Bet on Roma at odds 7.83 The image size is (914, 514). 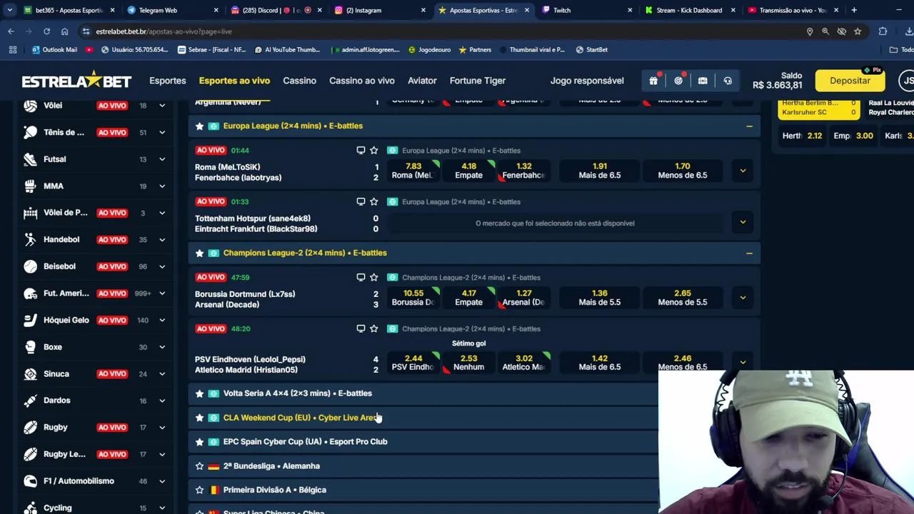point(413,171)
